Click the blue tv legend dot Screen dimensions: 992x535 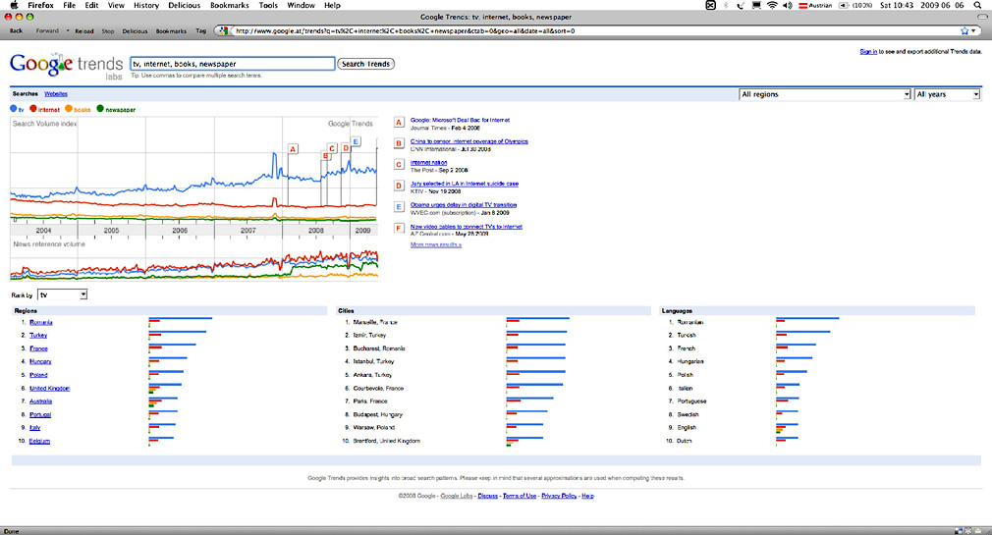pyautogui.click(x=14, y=109)
